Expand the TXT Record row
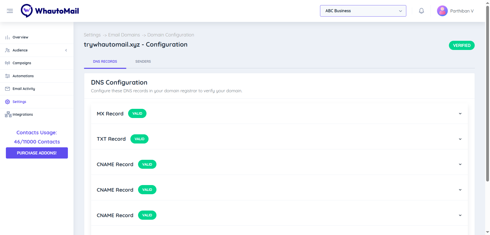 click(460, 139)
